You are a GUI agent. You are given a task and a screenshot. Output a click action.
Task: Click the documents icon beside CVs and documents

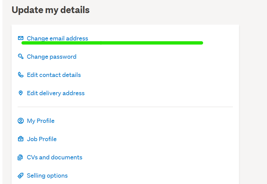tap(21, 157)
